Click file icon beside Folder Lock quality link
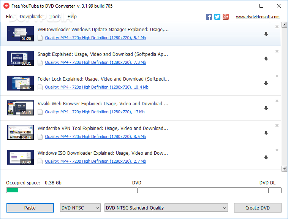This screenshot has width=288, height=219. point(40,87)
